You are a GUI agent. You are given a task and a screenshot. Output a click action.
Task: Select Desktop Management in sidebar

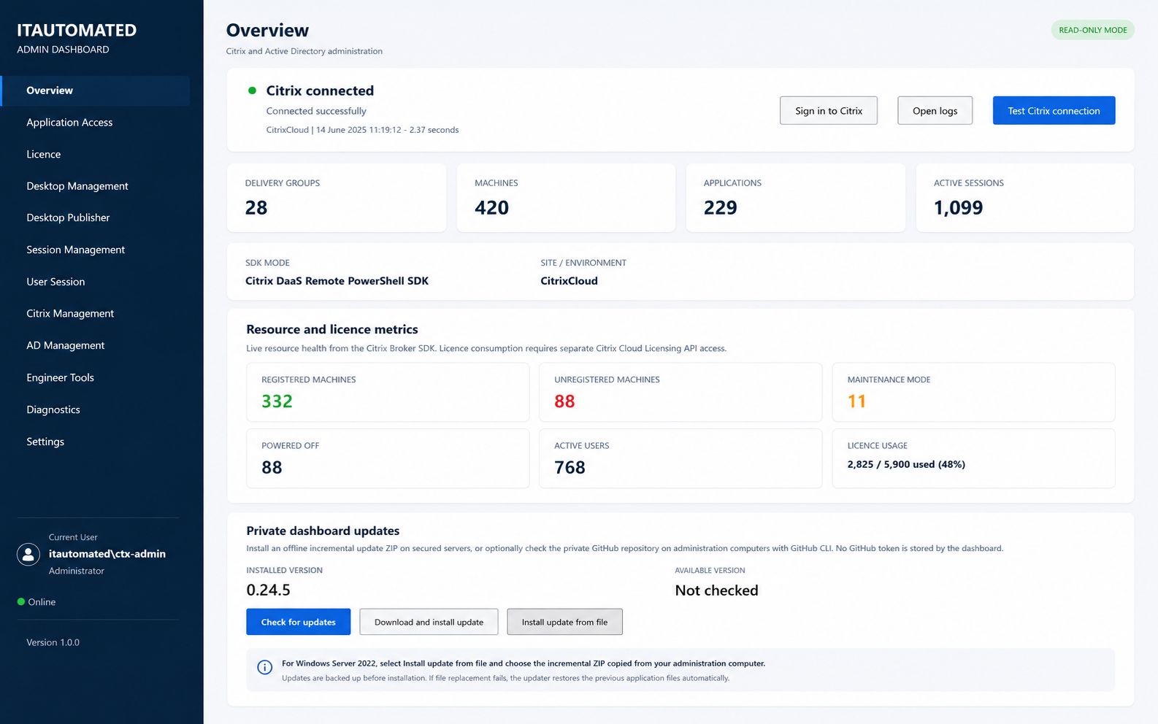pos(95,186)
